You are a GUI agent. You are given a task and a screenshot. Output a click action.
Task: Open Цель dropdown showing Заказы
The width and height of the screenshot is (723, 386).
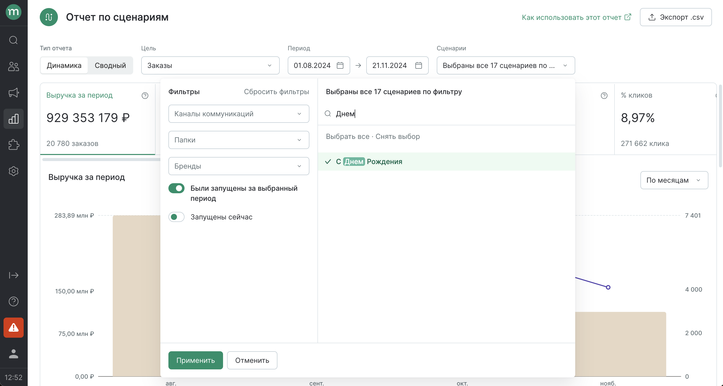pyautogui.click(x=210, y=65)
